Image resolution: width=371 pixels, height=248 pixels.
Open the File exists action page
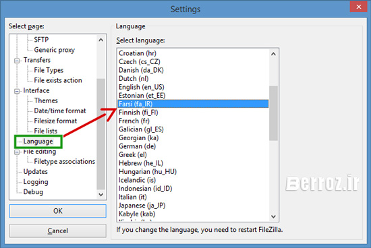click(x=58, y=80)
